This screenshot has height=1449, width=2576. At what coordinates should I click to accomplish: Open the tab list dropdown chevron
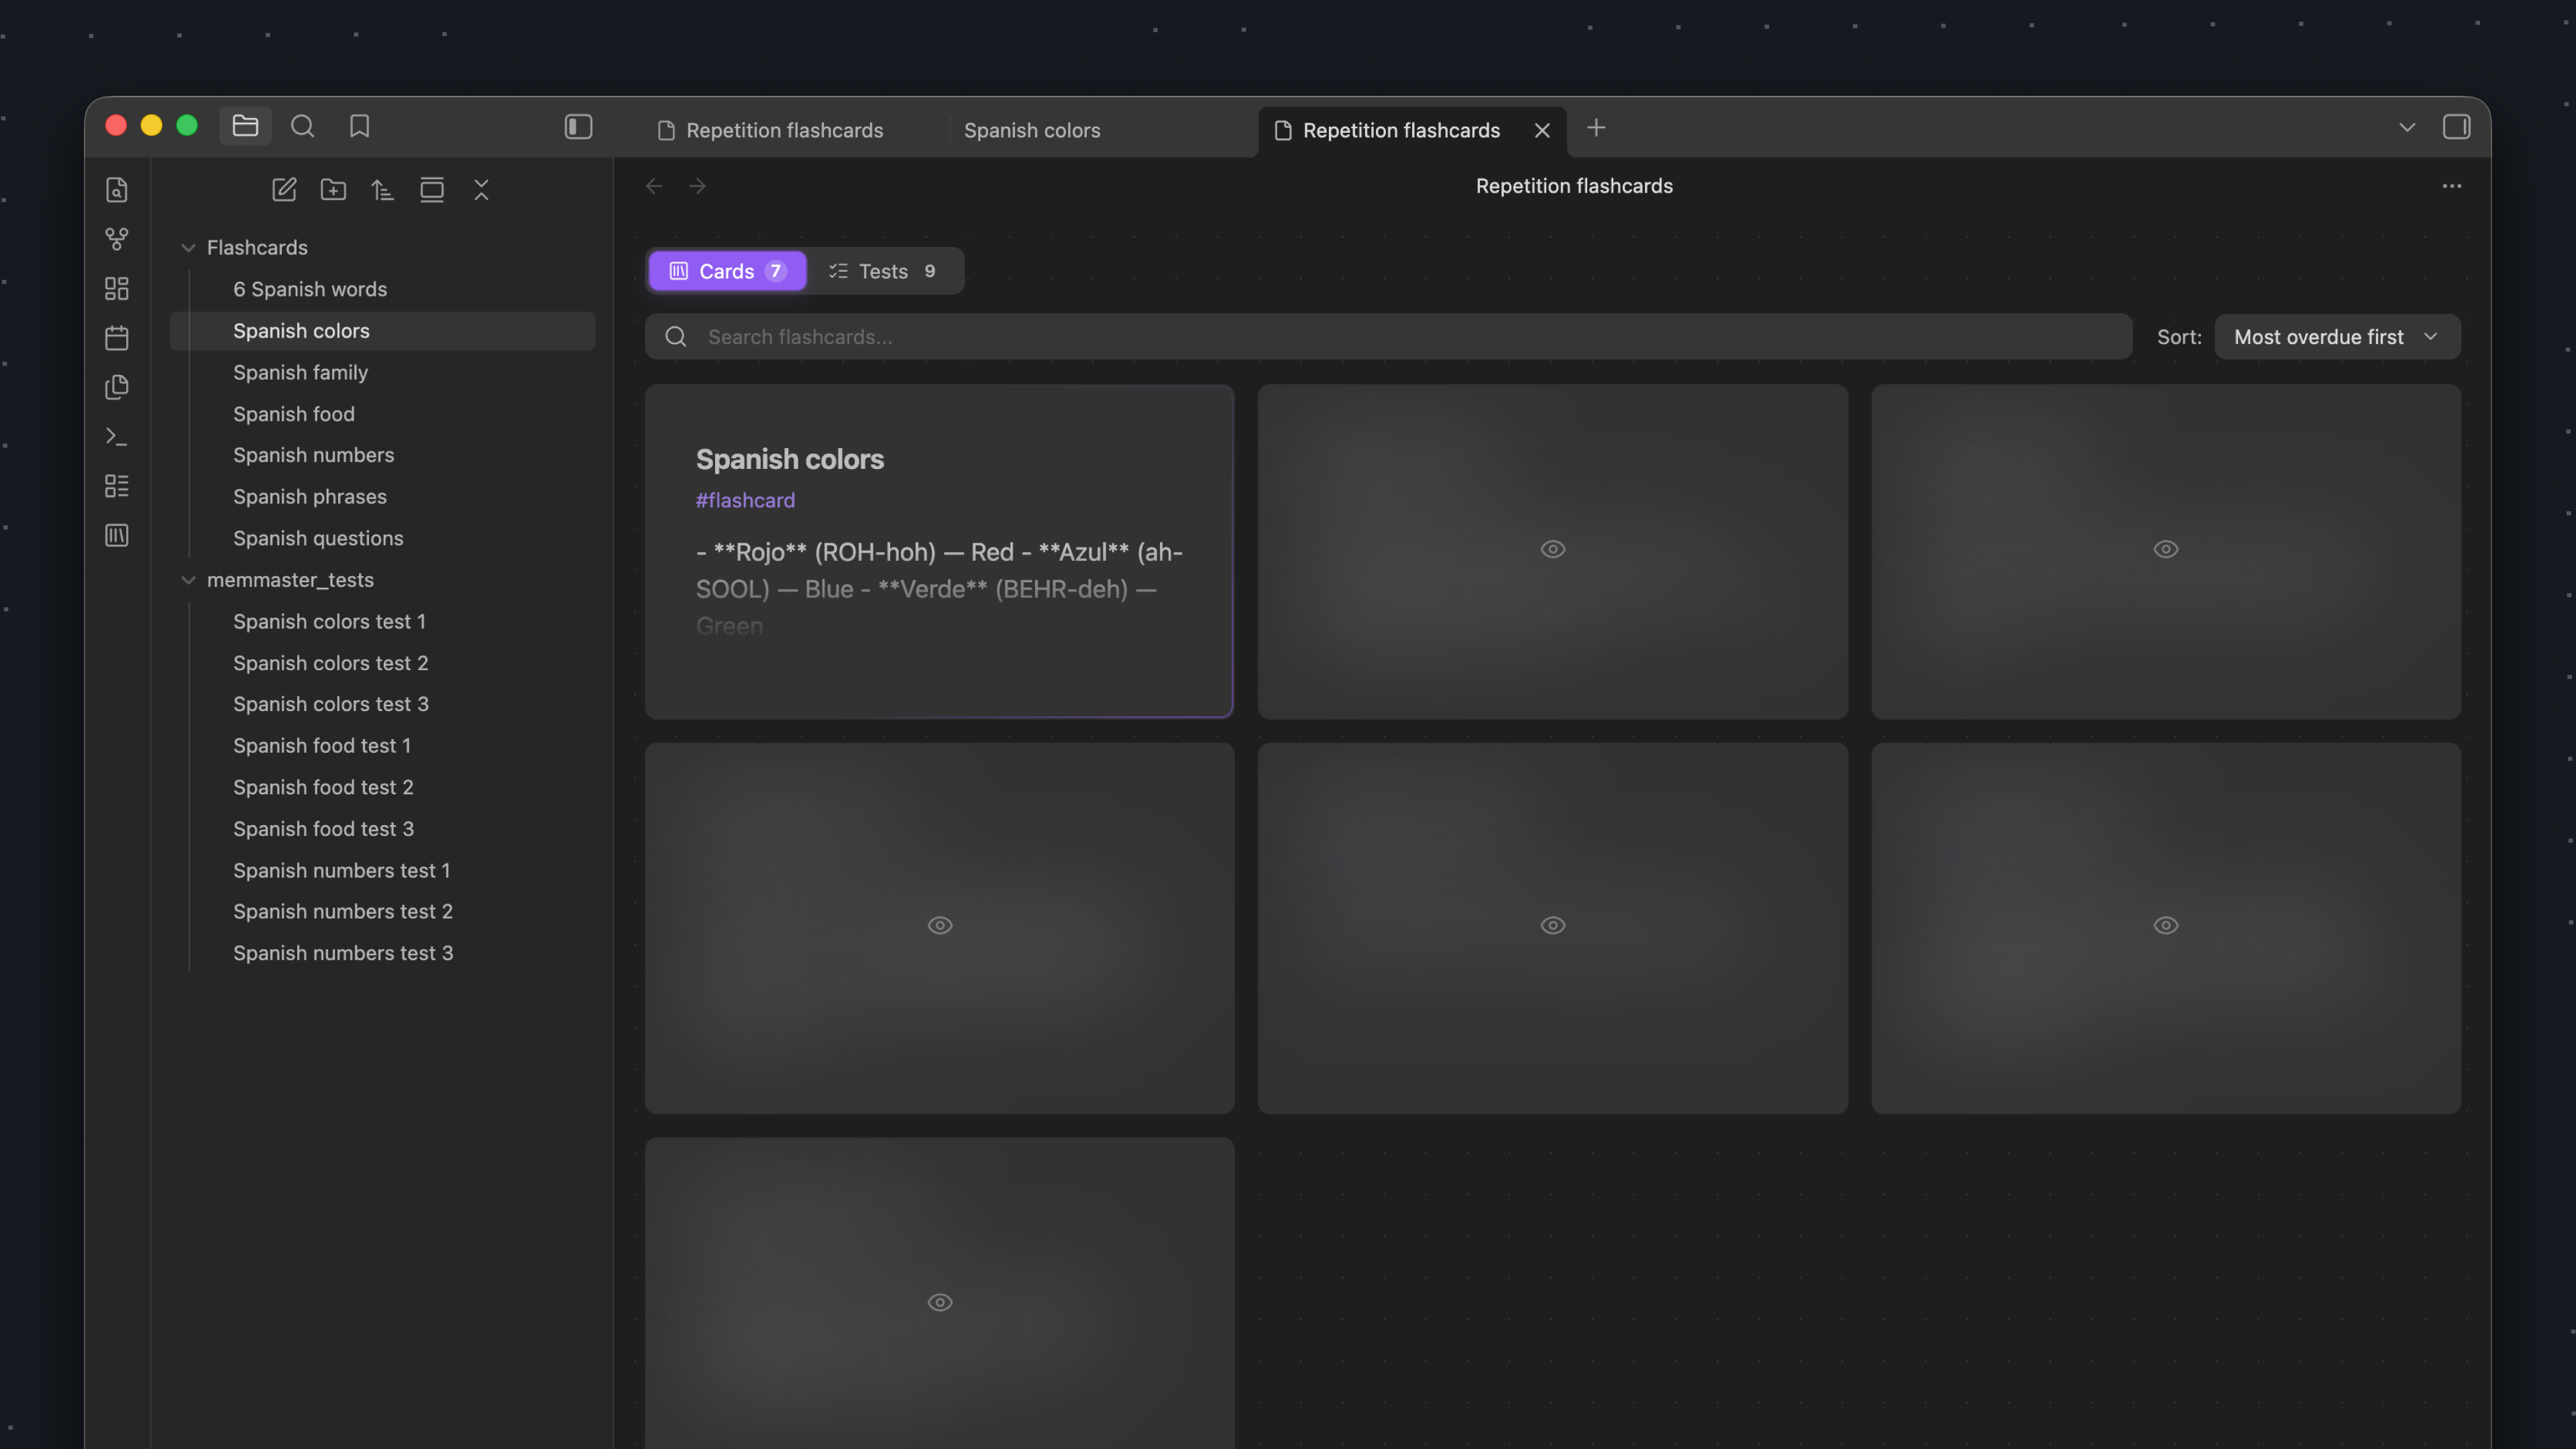[x=2406, y=127]
